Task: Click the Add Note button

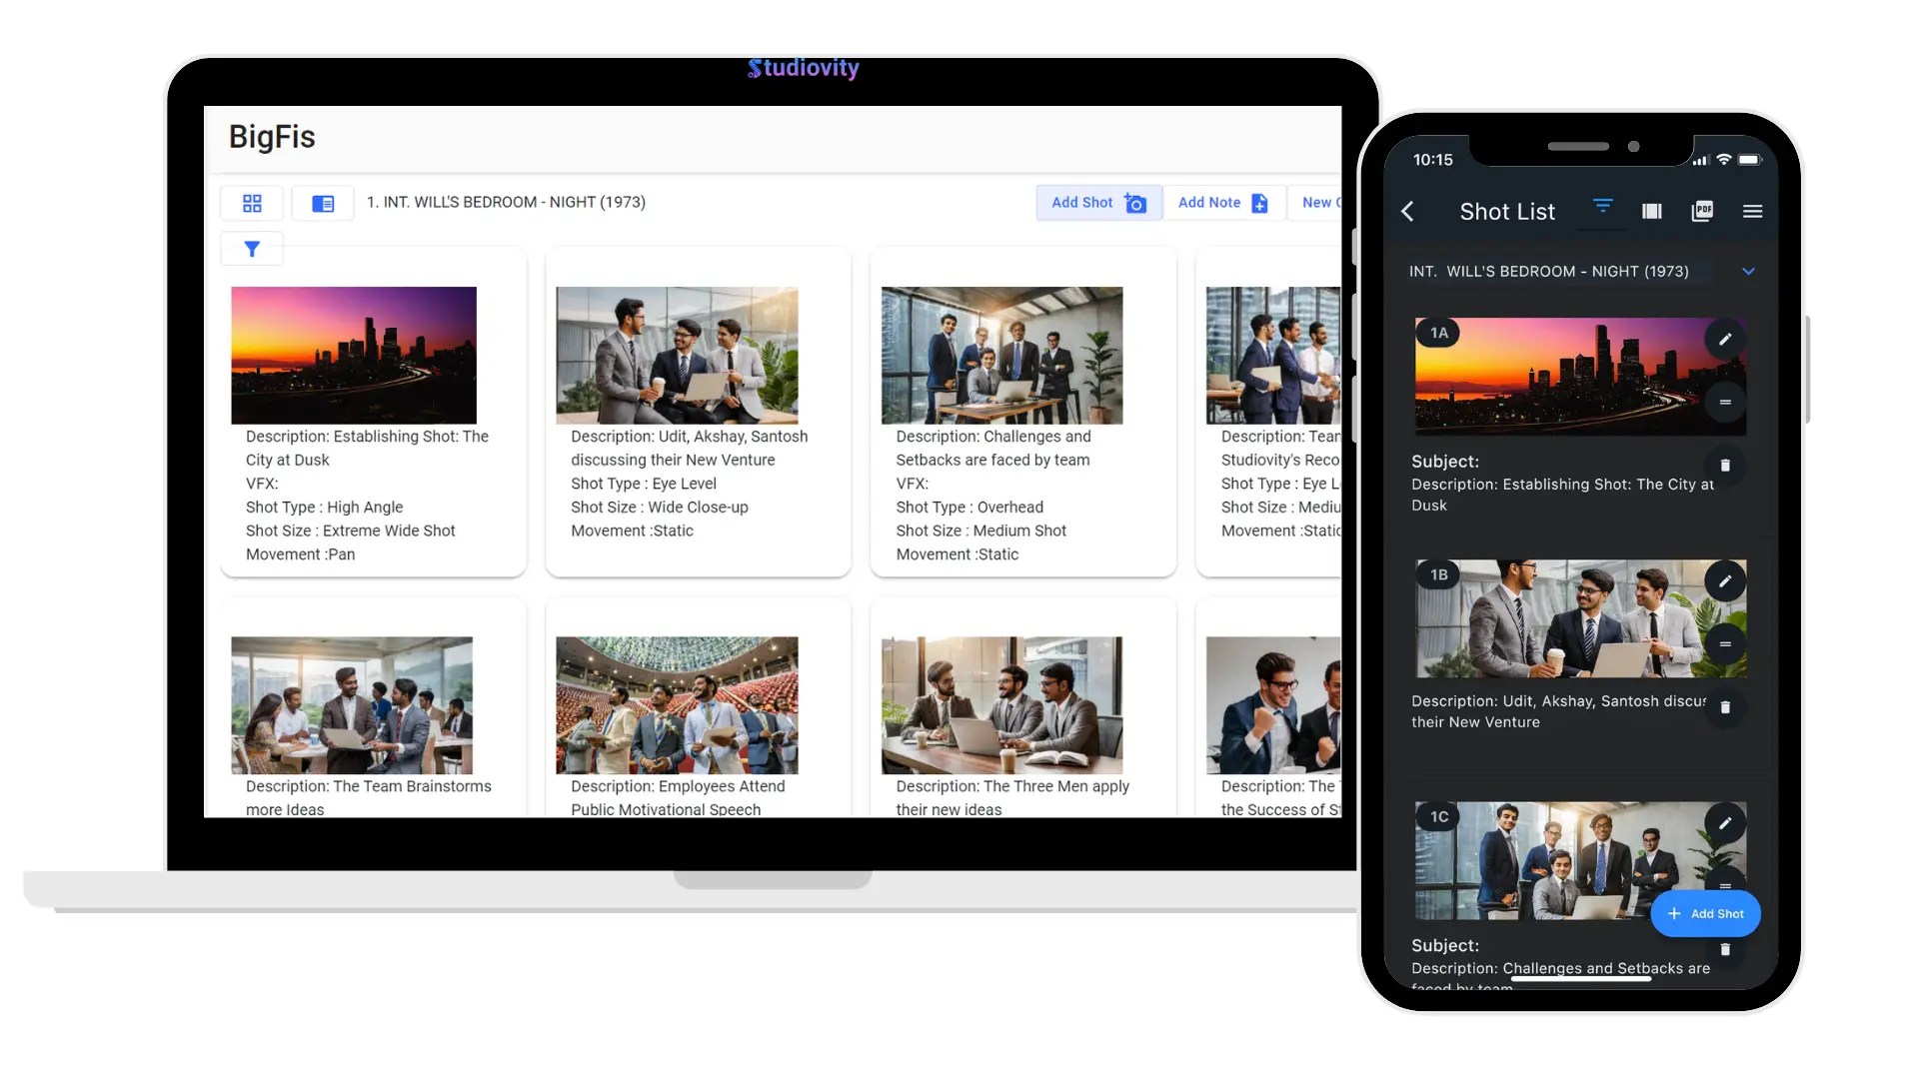Action: point(1222,203)
